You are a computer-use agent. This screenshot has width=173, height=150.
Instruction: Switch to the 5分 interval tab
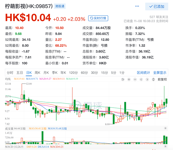click(x=114, y=73)
